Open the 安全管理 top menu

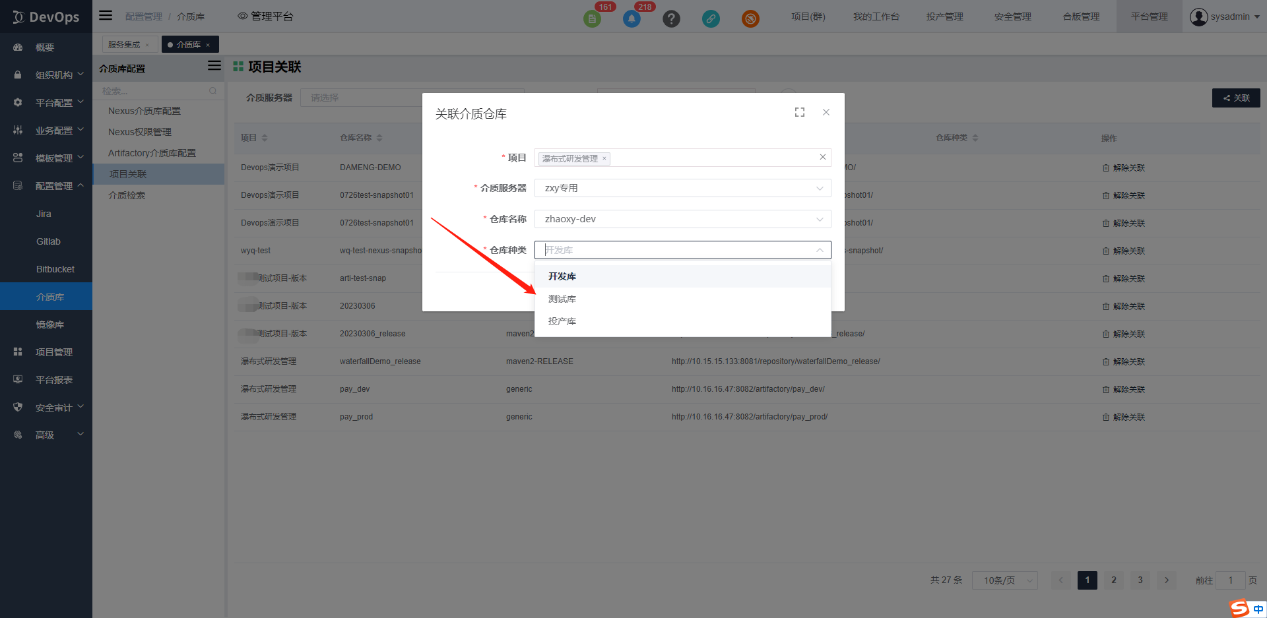coord(1012,16)
